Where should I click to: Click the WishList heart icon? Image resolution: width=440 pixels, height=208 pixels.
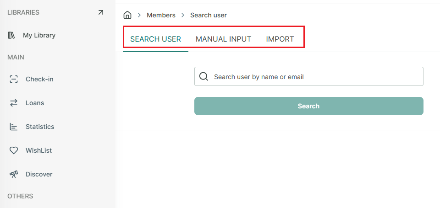[x=13, y=150]
